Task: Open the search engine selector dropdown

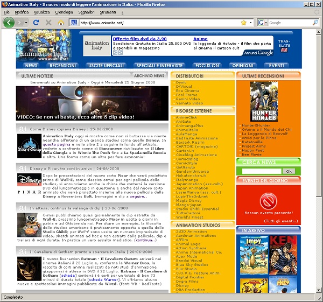Action: pyautogui.click(x=262, y=23)
